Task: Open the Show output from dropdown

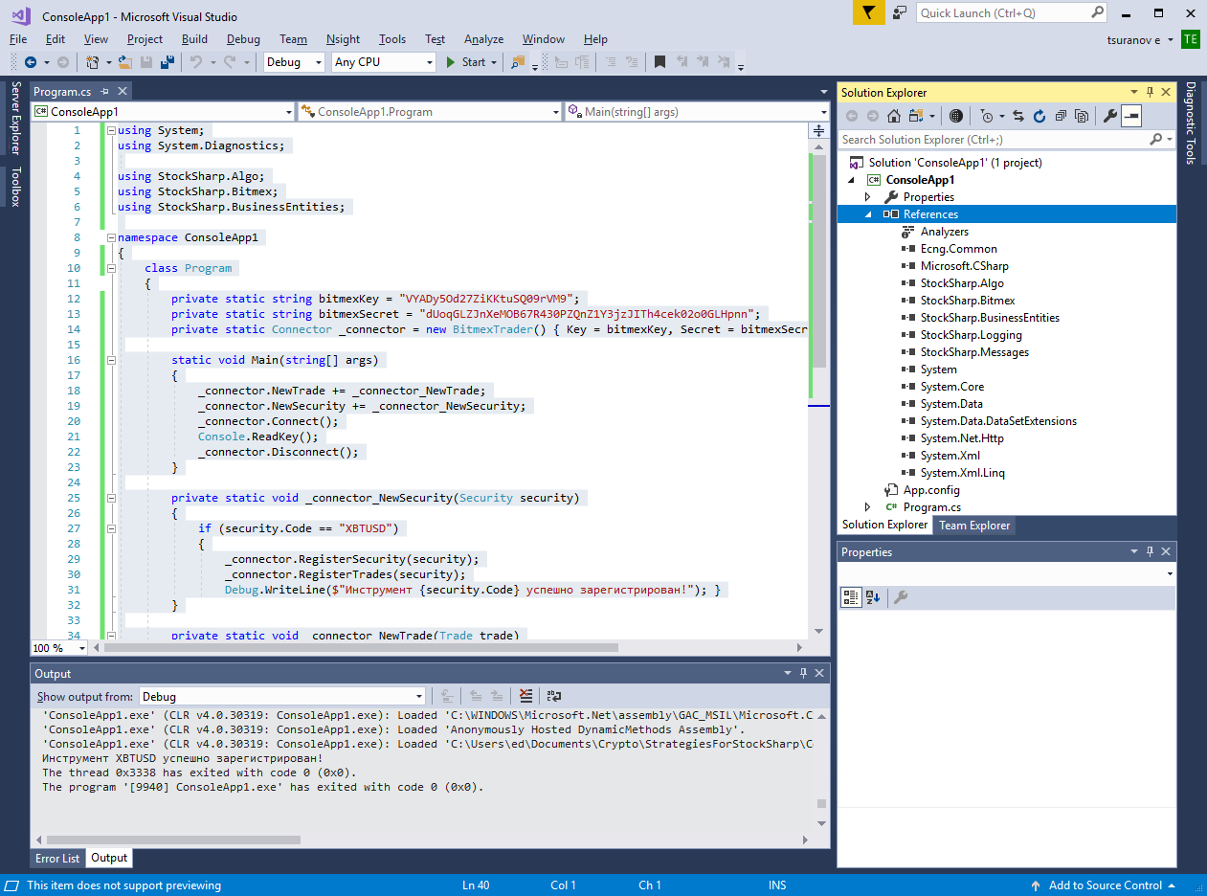Action: 282,696
